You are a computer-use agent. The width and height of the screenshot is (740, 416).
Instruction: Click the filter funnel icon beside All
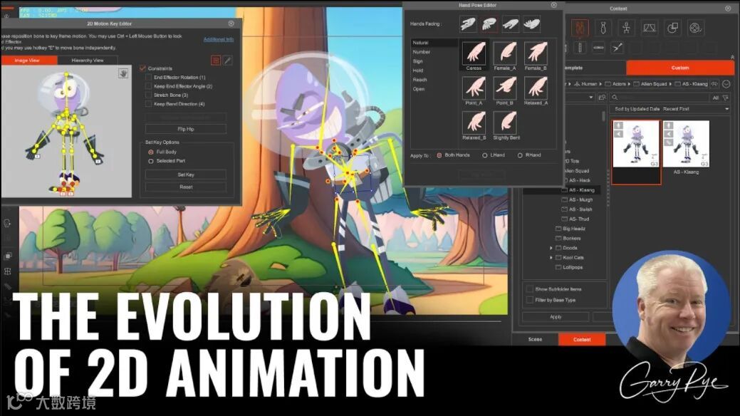725,98
